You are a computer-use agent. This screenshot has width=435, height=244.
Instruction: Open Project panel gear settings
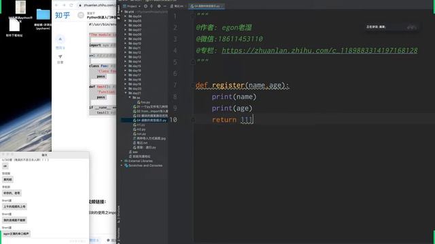pyautogui.click(x=158, y=6)
